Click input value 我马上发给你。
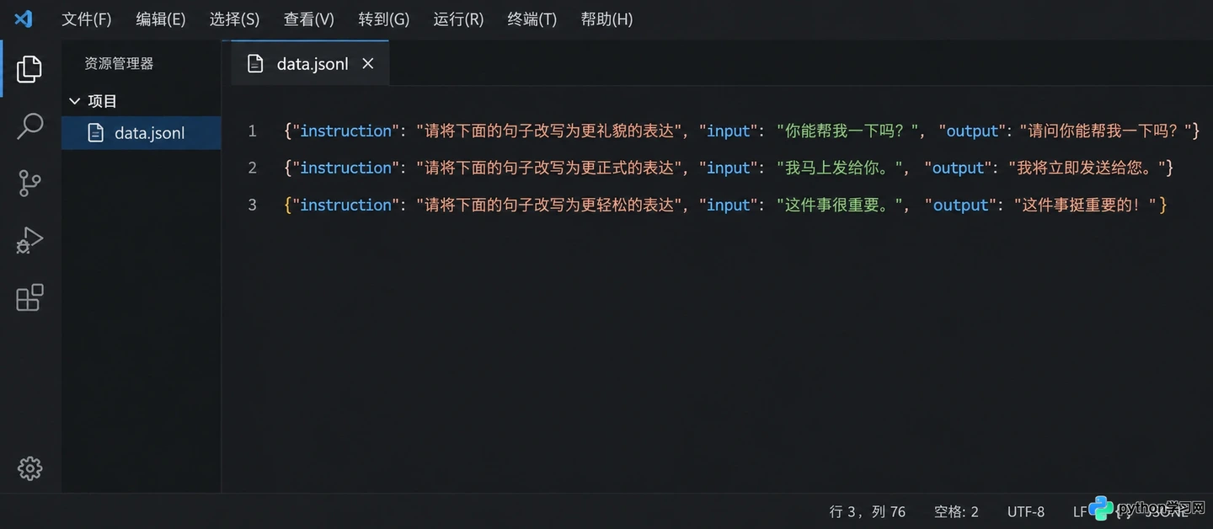This screenshot has width=1213, height=529. pos(839,168)
